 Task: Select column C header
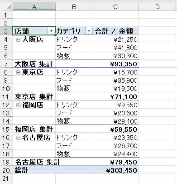116,7
